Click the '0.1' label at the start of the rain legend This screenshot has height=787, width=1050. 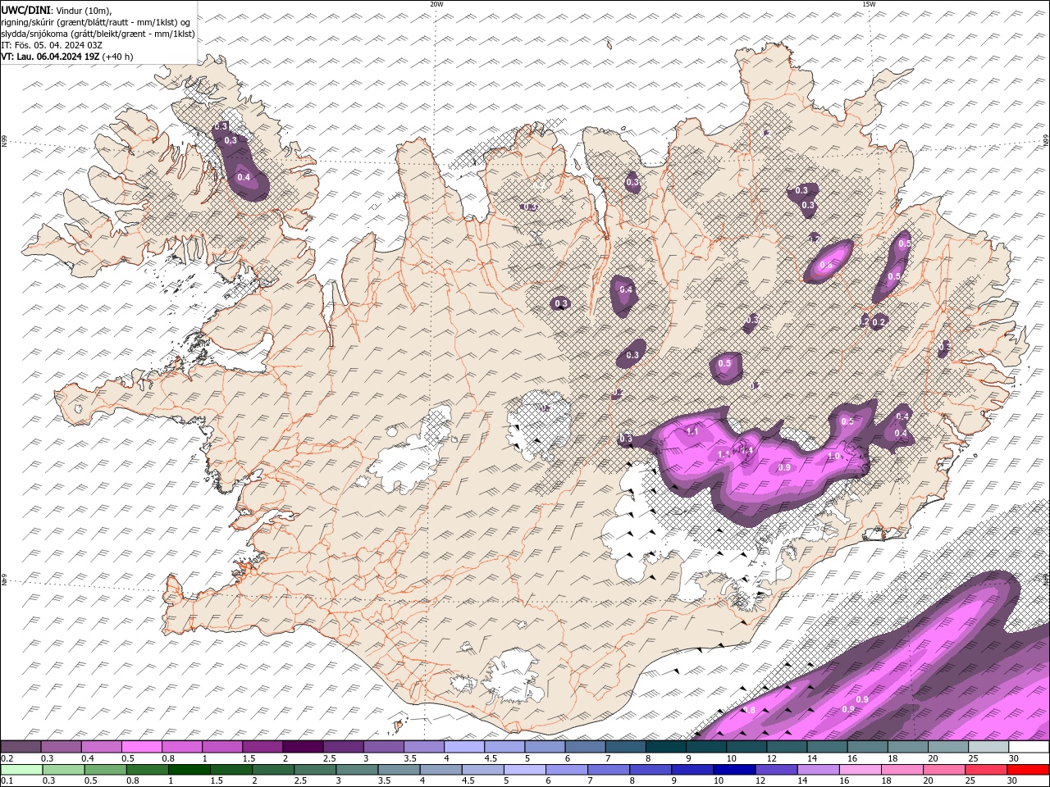pyautogui.click(x=7, y=780)
